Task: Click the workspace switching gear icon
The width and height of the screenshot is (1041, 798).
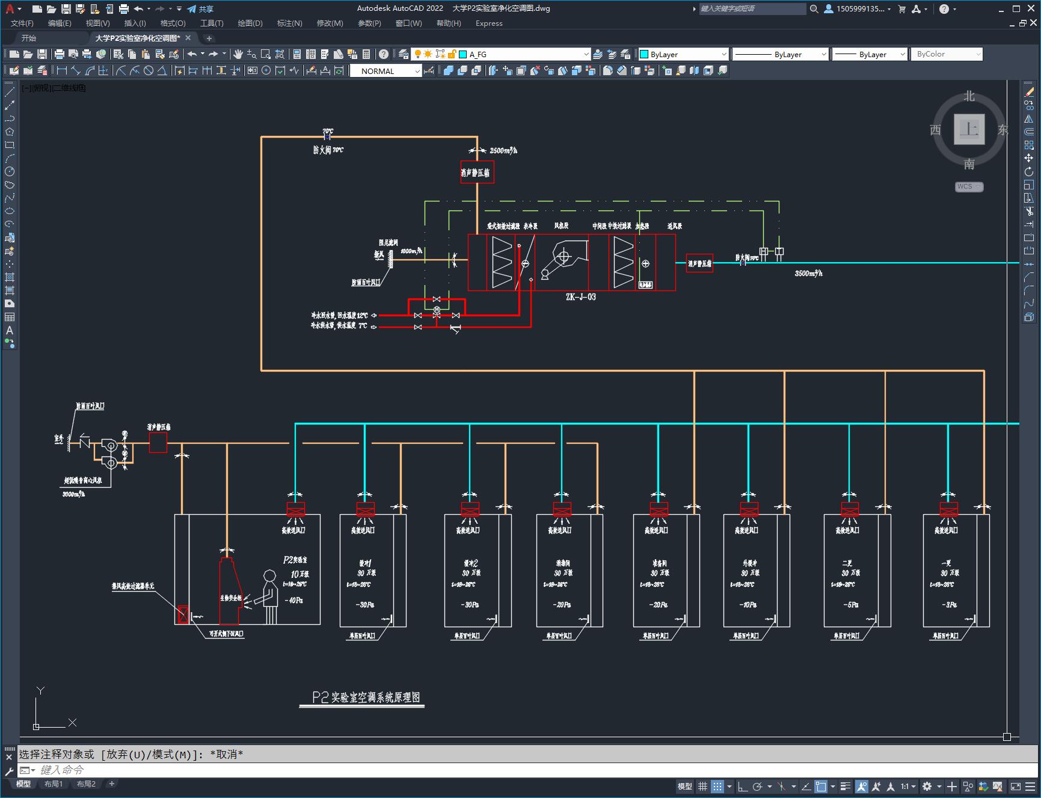Action: pos(927,787)
